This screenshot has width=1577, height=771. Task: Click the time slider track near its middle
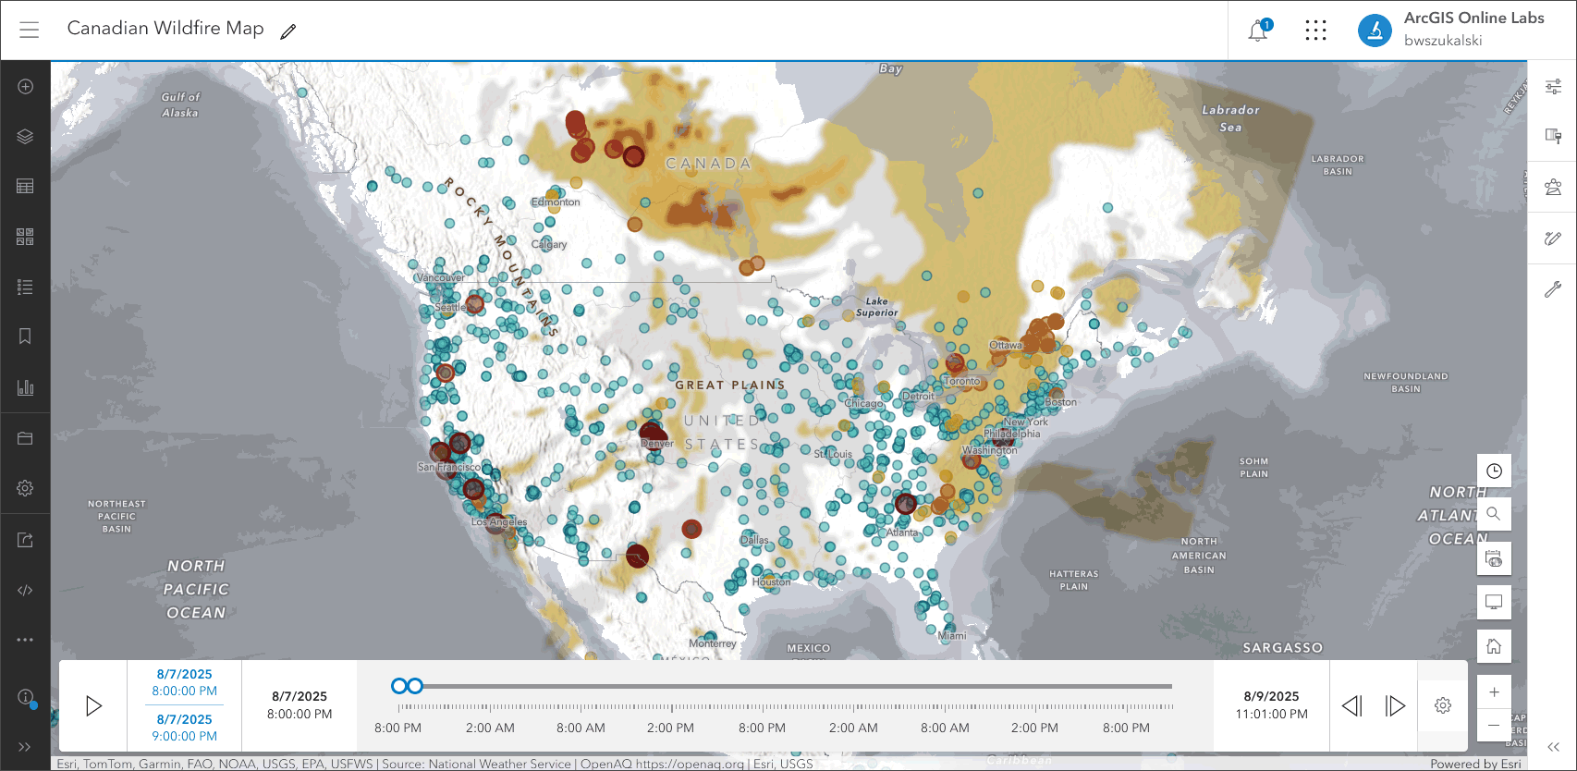[786, 687]
